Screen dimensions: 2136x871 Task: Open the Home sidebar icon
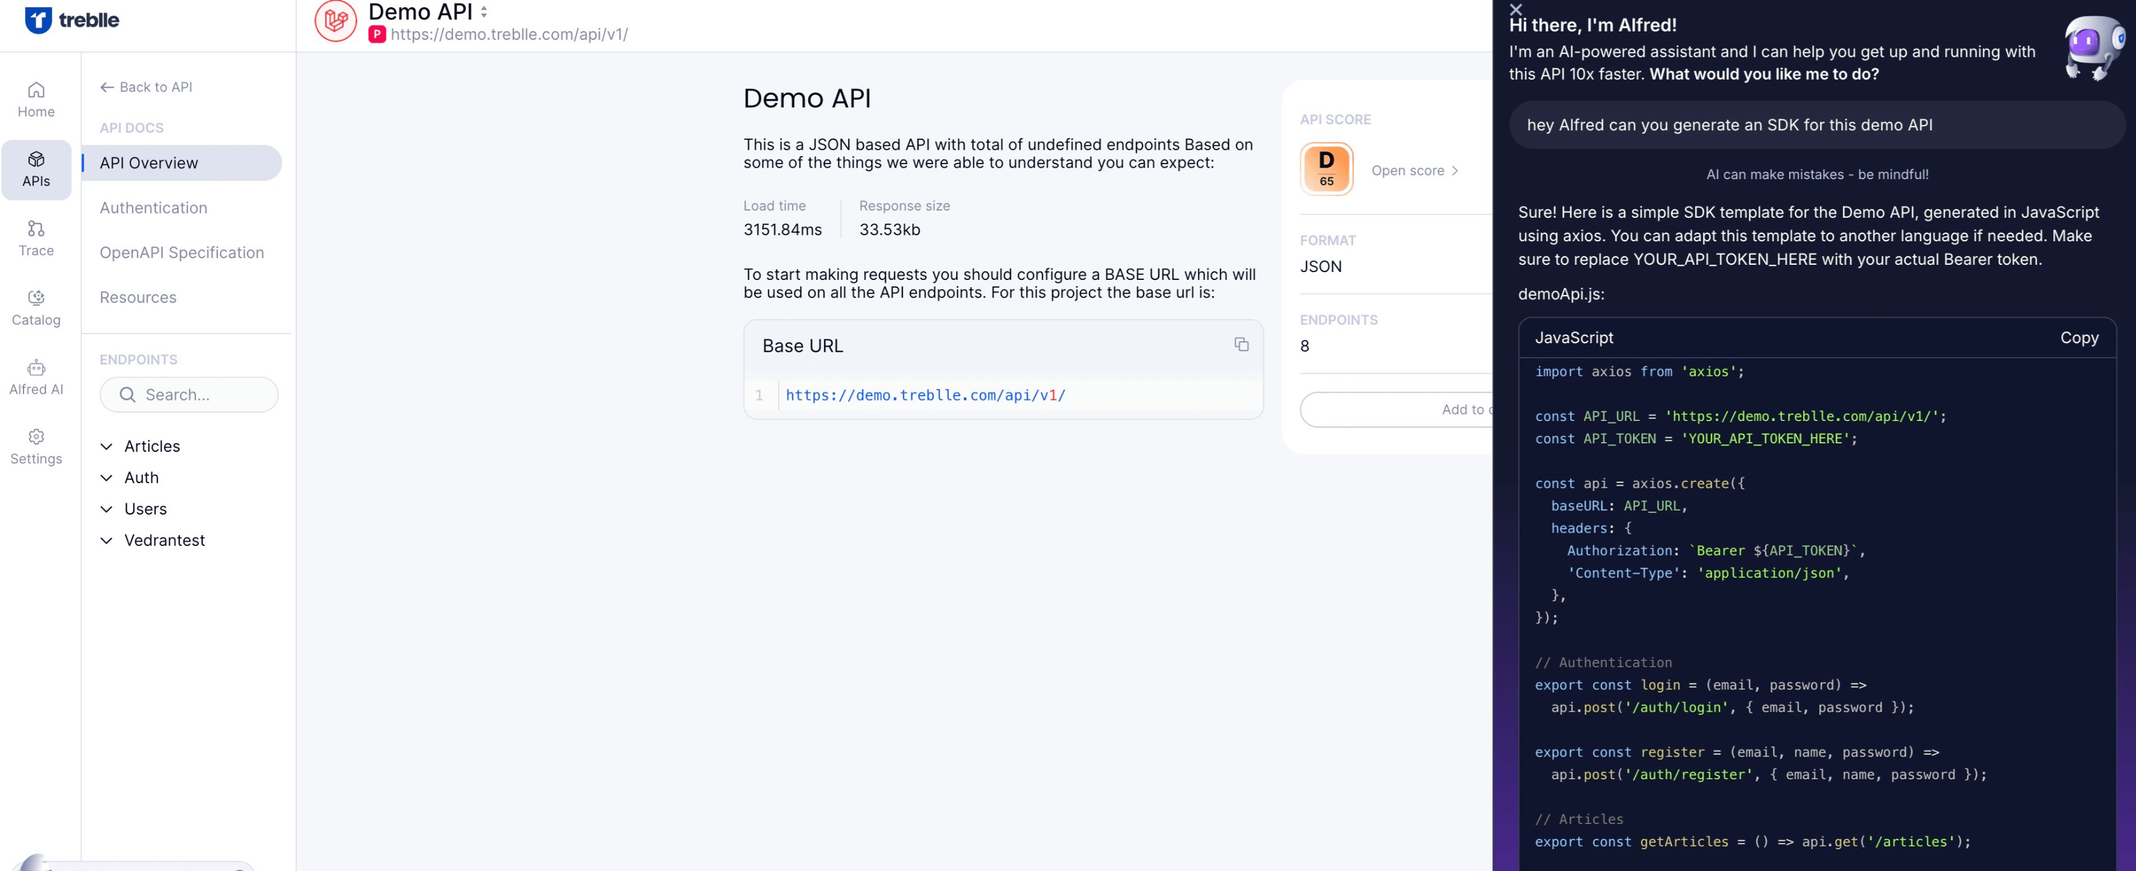[x=36, y=100]
